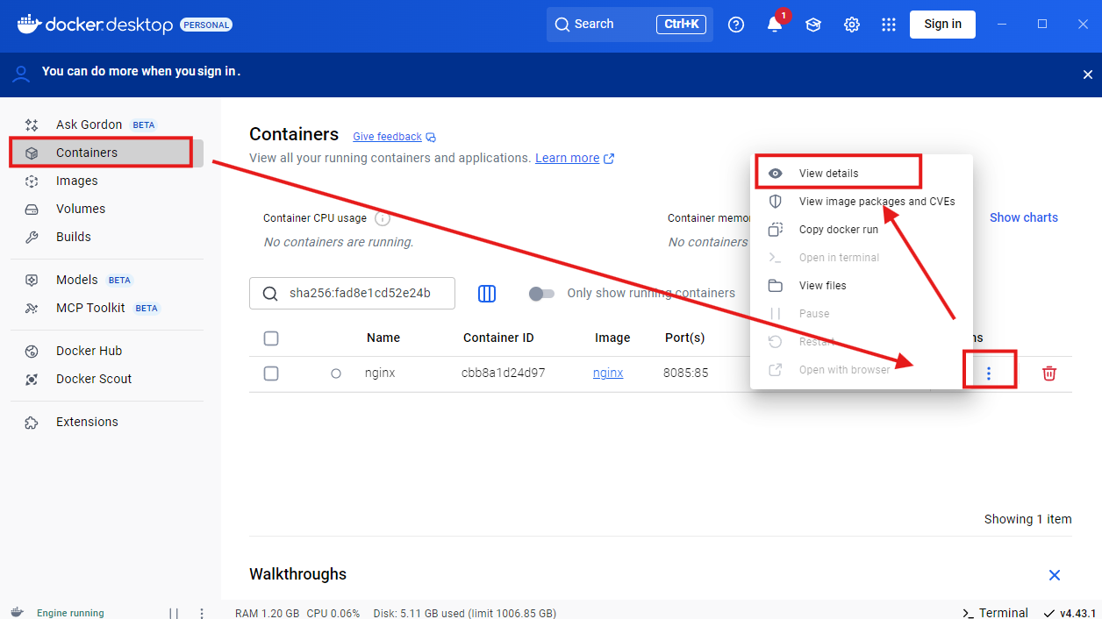
Task: Open MCP Toolkit in the sidebar
Action: (106, 308)
